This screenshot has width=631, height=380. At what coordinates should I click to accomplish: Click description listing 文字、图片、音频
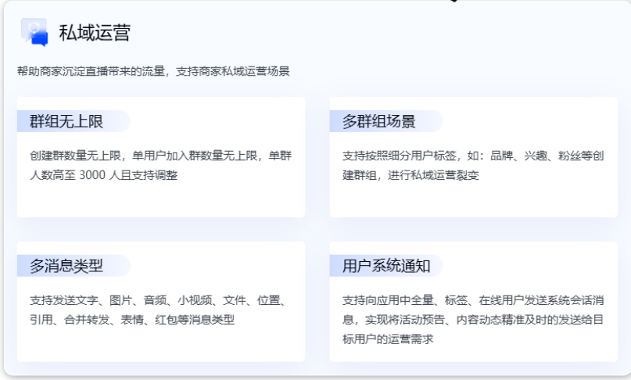[x=158, y=310]
